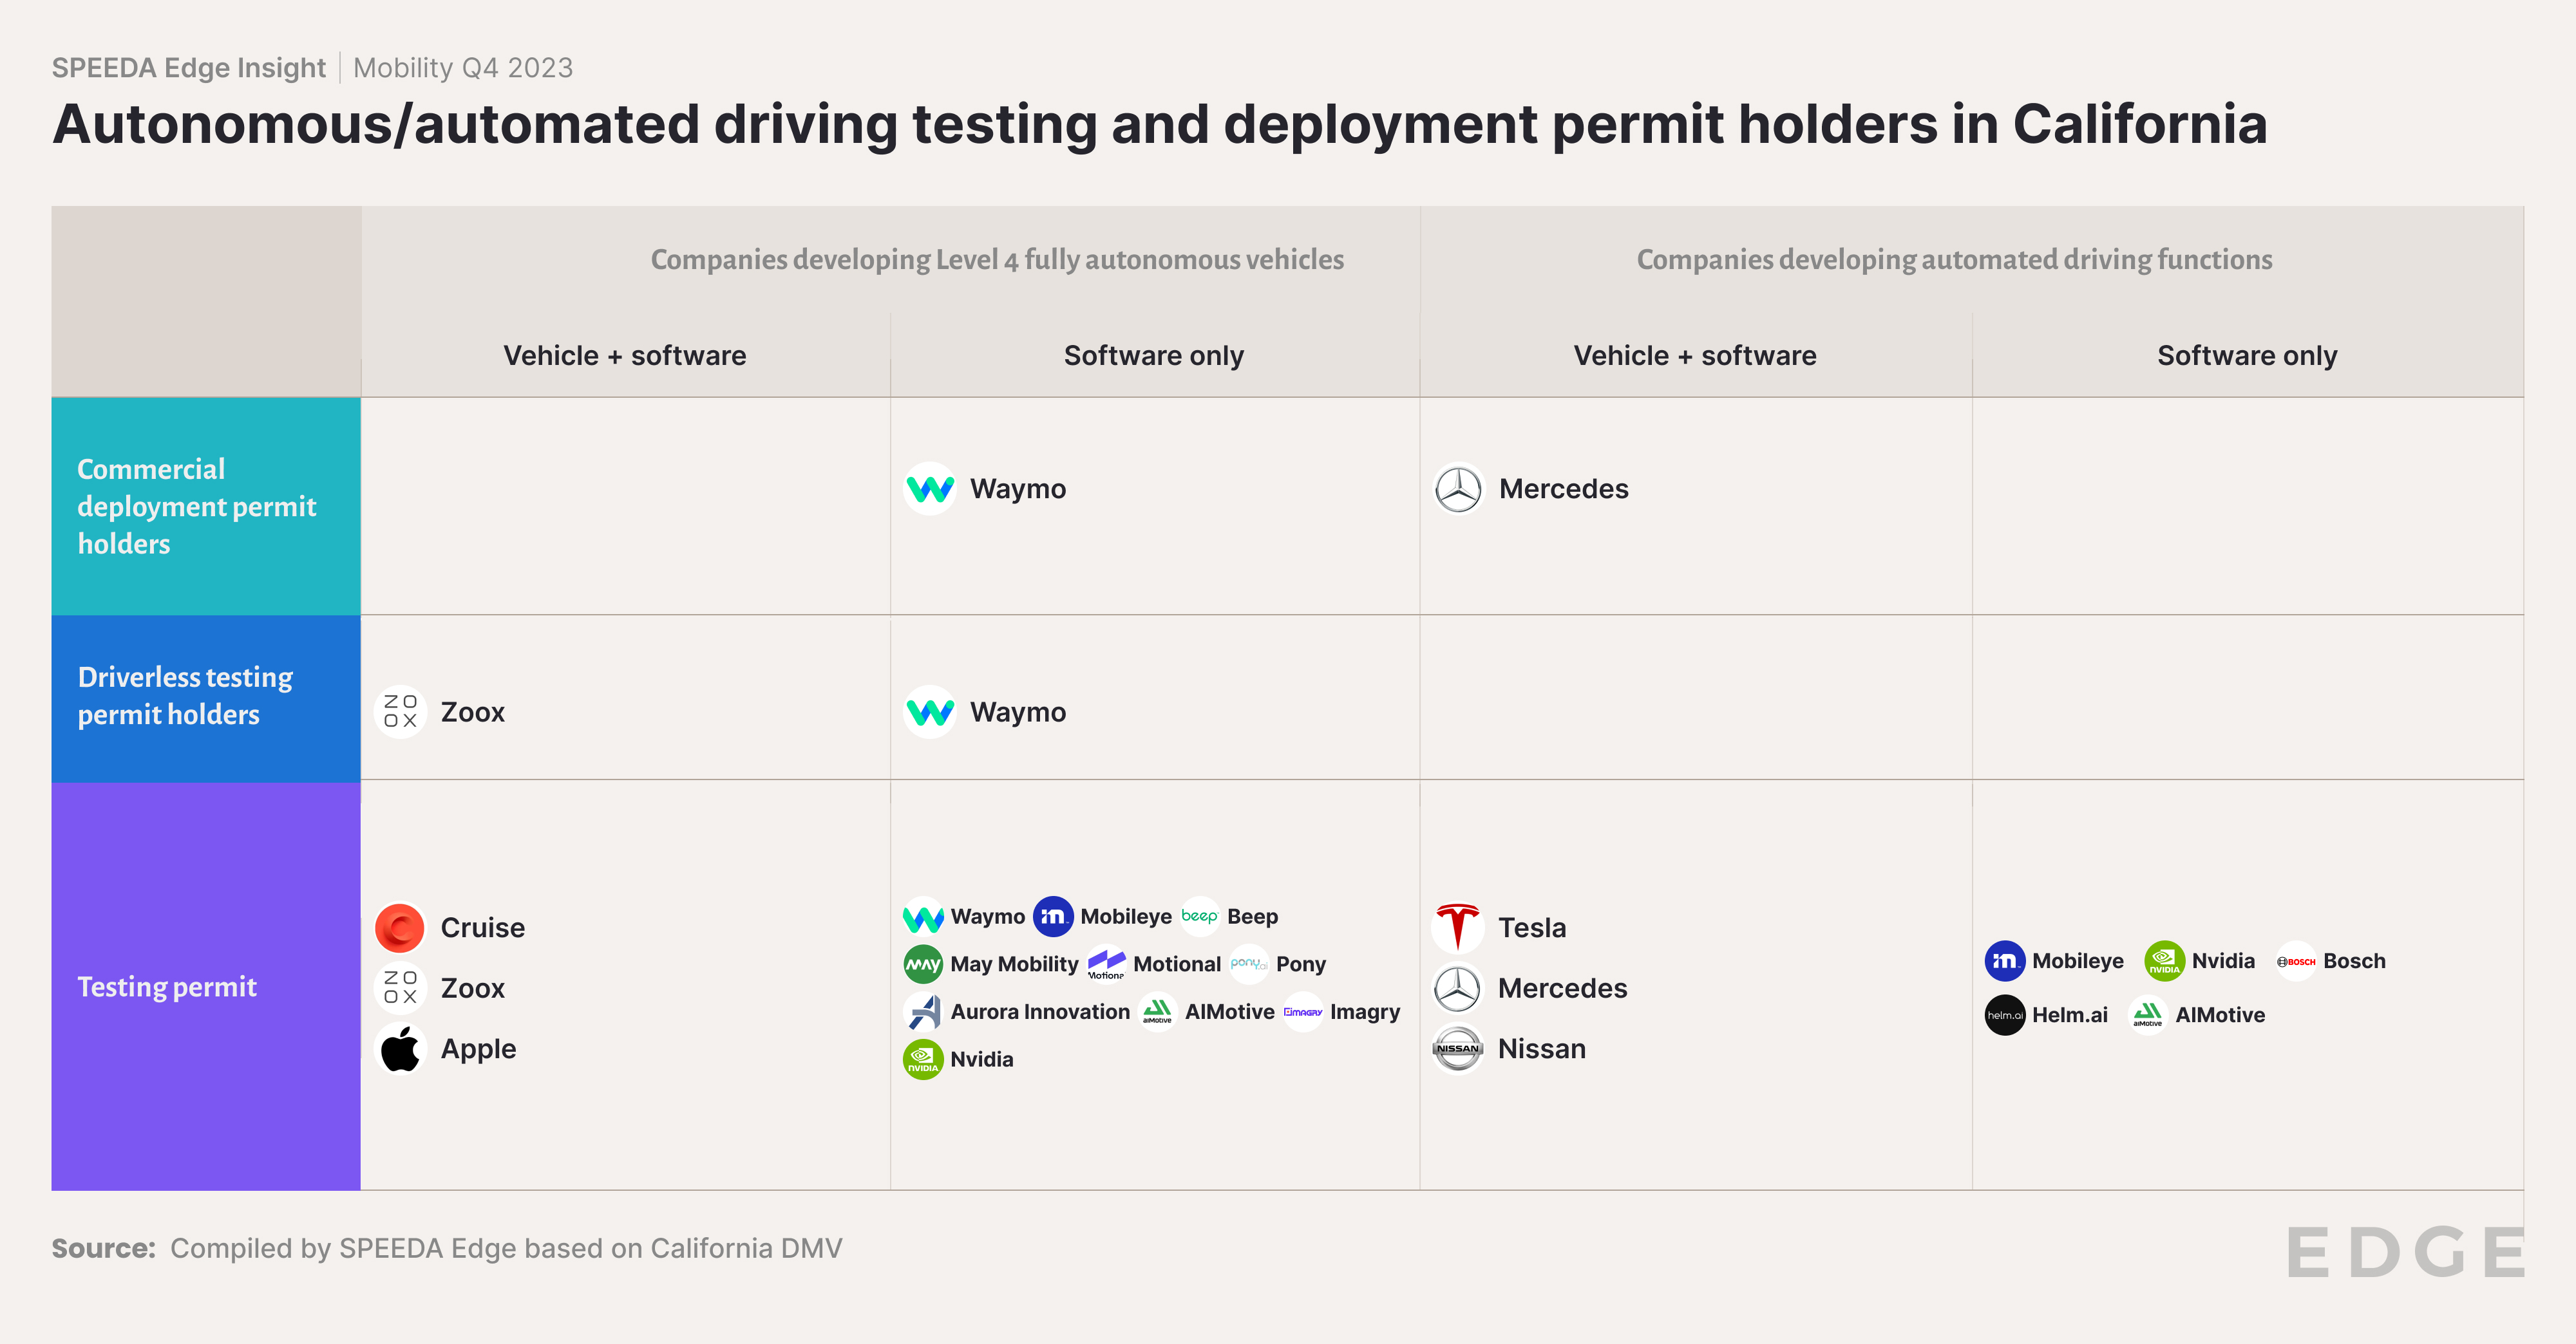Click the black Helm.ai logo

pos(2005,1015)
